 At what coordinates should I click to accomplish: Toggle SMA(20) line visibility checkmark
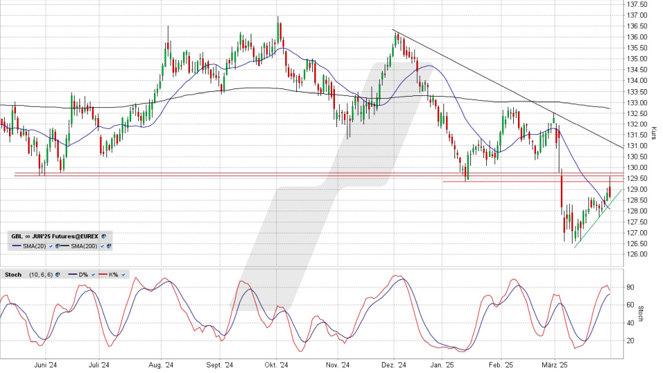[x=50, y=246]
